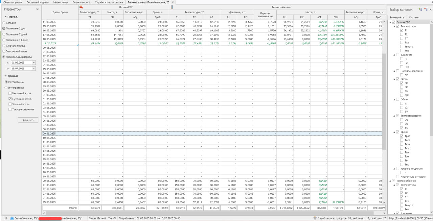Switch to the Мнемосхемы tab

click(x=61, y=2)
